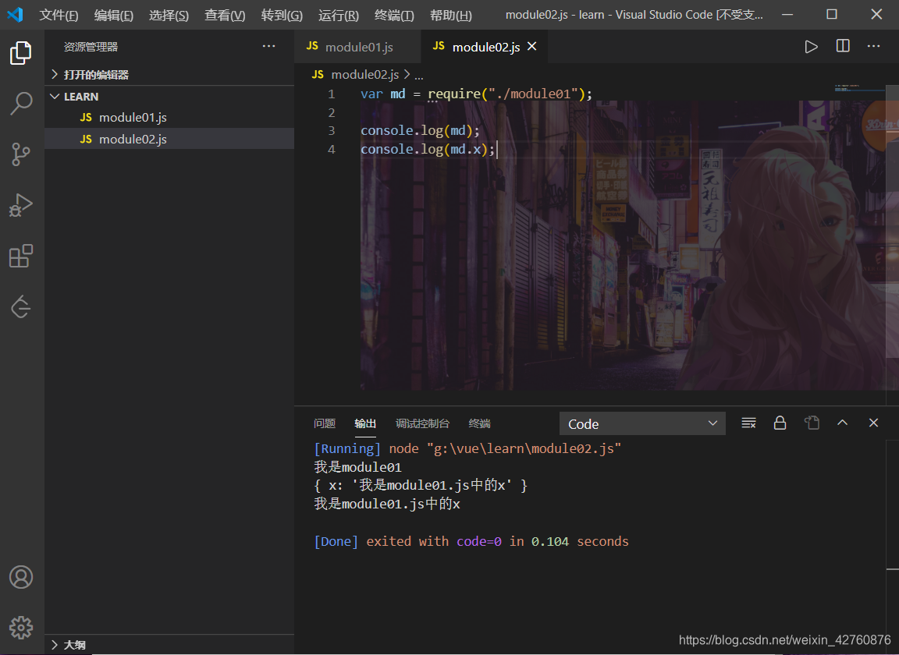Open the 转到(G) menu
899x655 pixels.
coord(282,15)
